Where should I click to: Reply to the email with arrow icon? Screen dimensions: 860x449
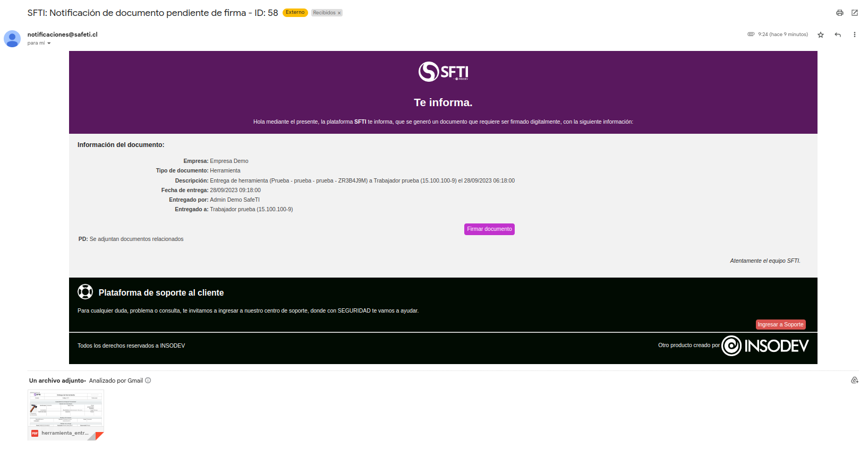(x=838, y=34)
